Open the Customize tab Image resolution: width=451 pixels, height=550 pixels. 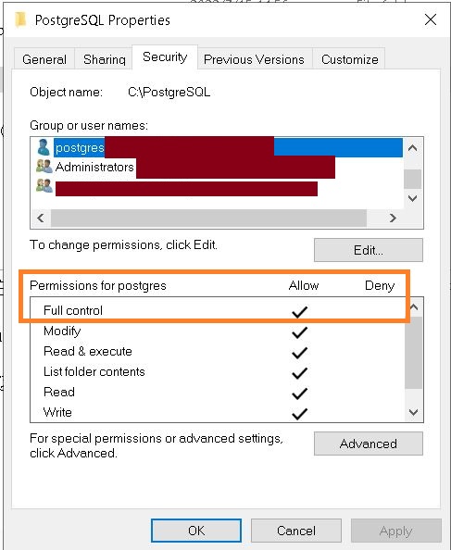click(x=350, y=59)
